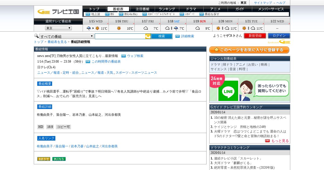Open the アニメ navigation tab
Screen dimensions: 324x170
(215, 9)
